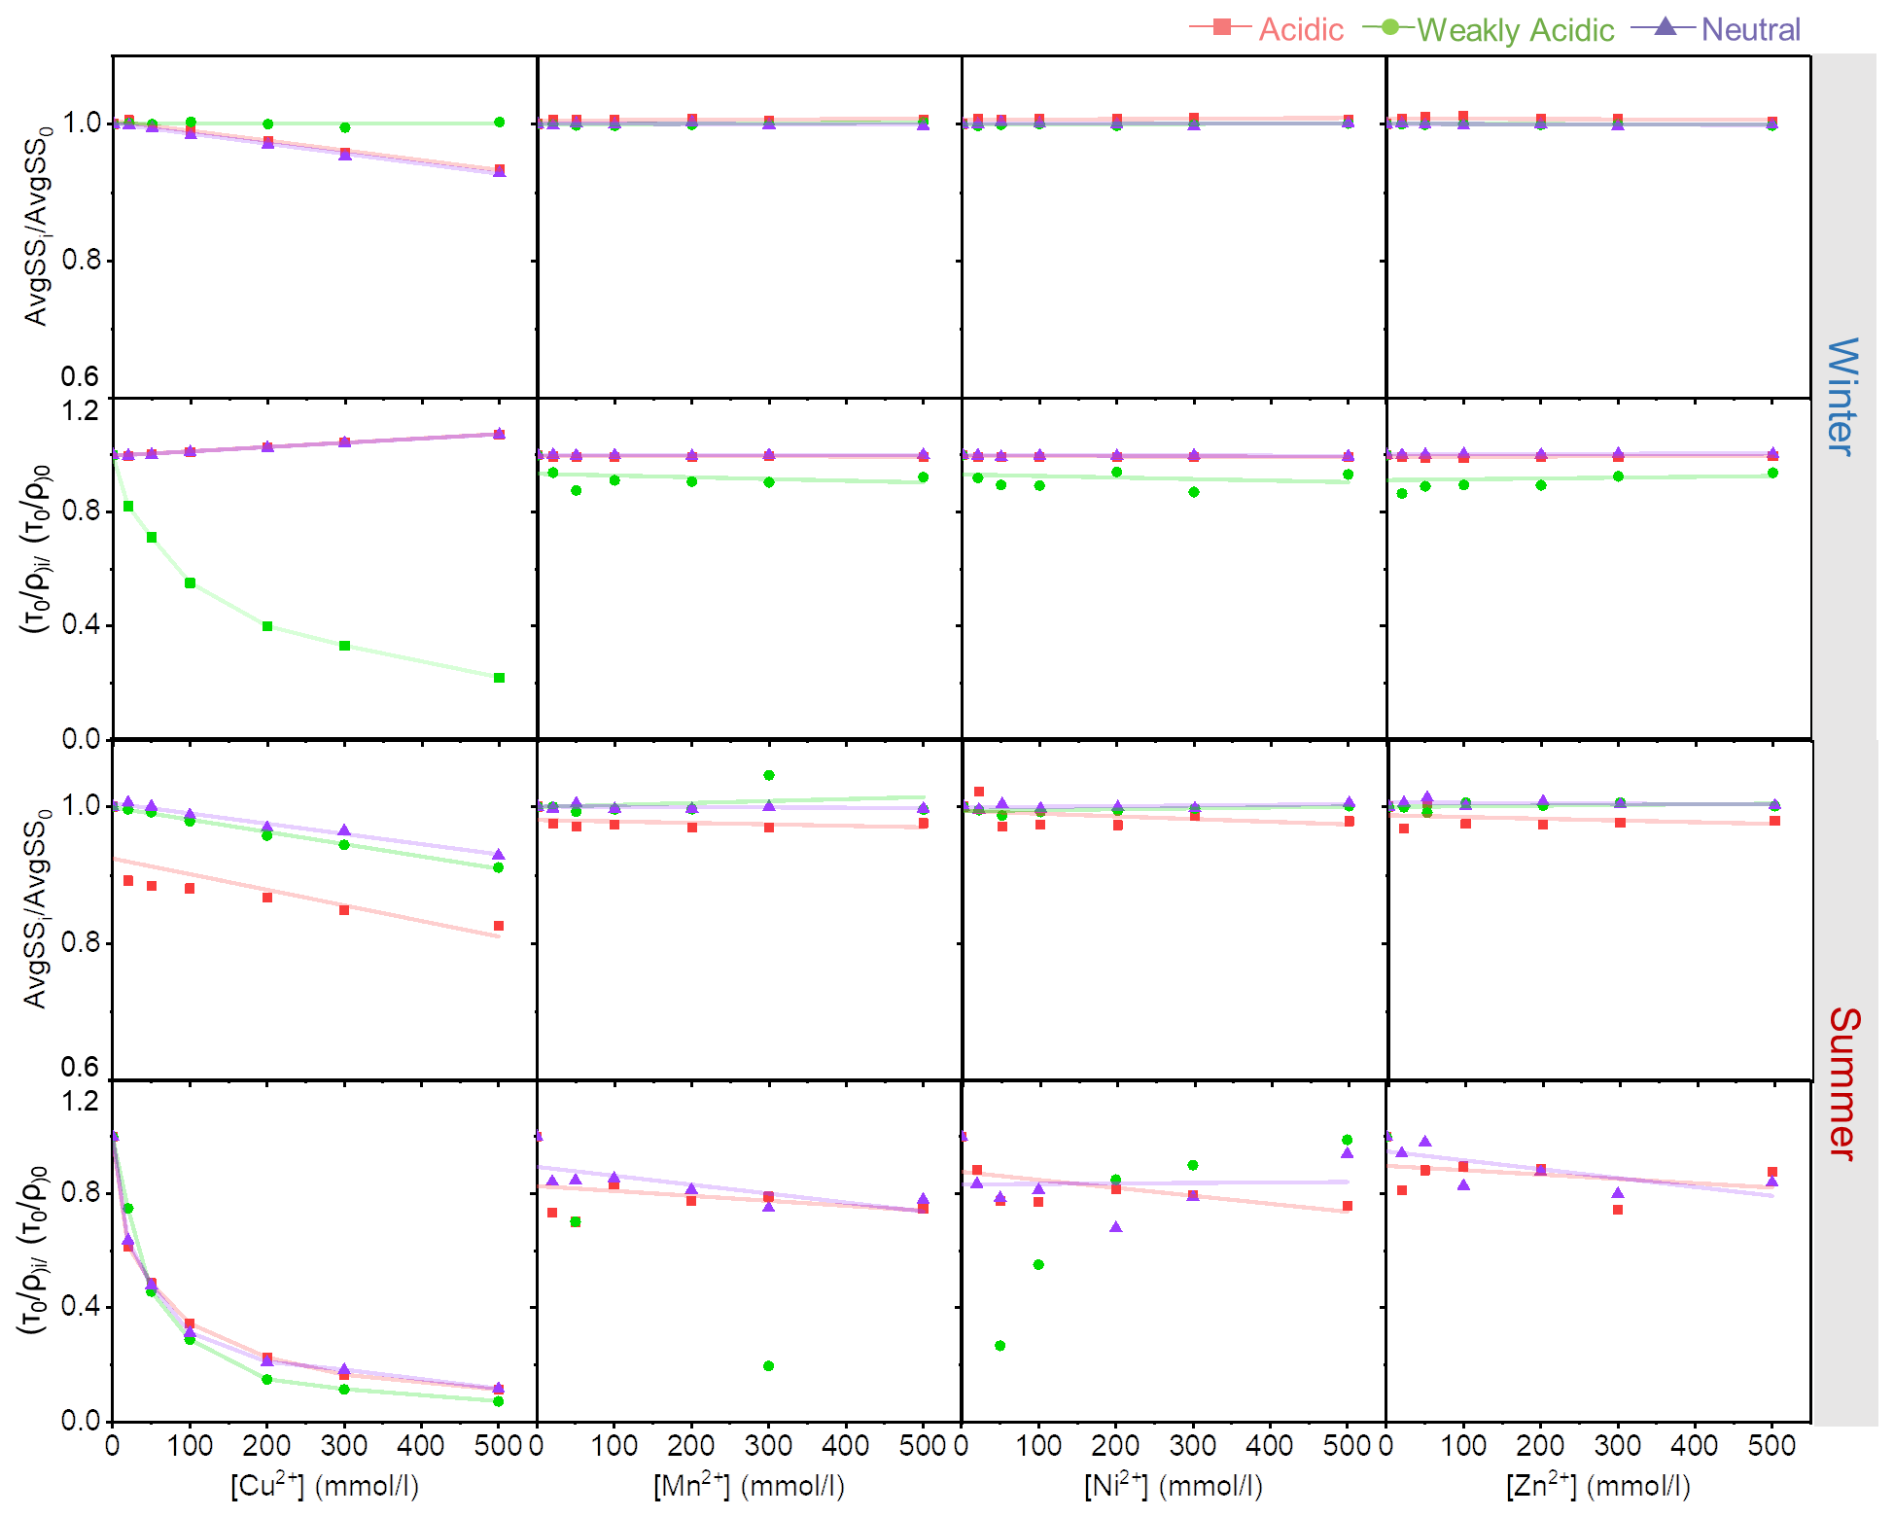Click the lowest green point in winter Cu yield-stress plot
The height and width of the screenshot is (1517, 1894).
[499, 678]
